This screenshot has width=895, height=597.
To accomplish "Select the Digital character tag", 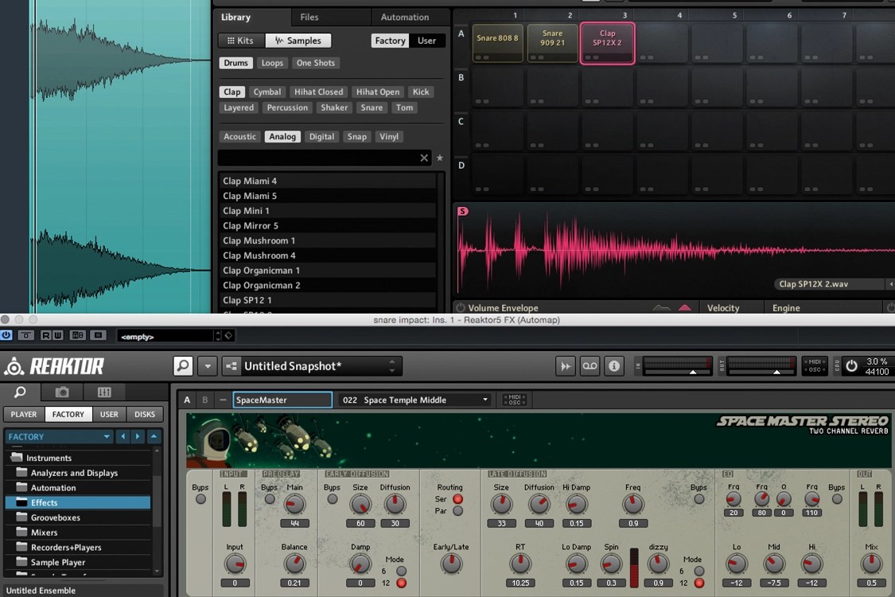I will 322,137.
